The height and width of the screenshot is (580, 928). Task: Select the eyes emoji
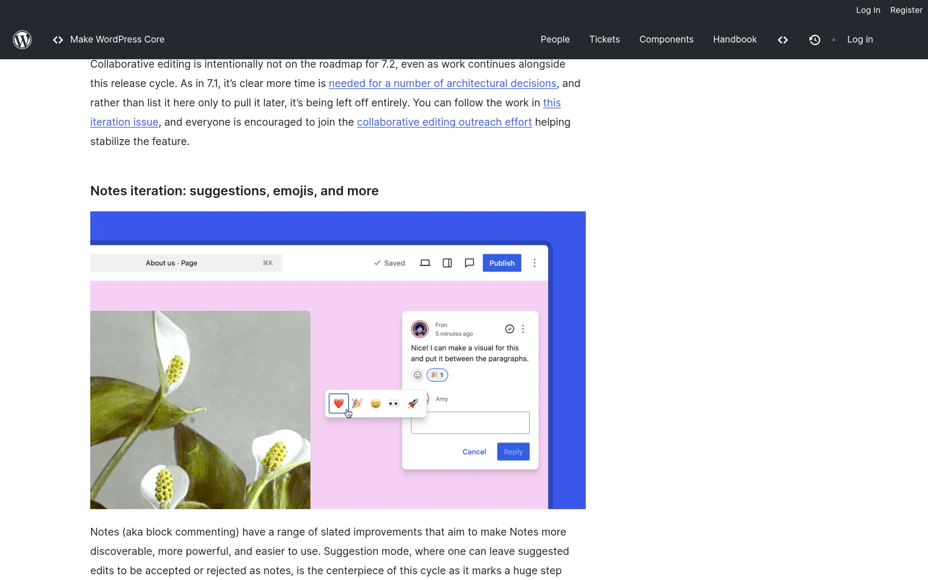coord(394,403)
